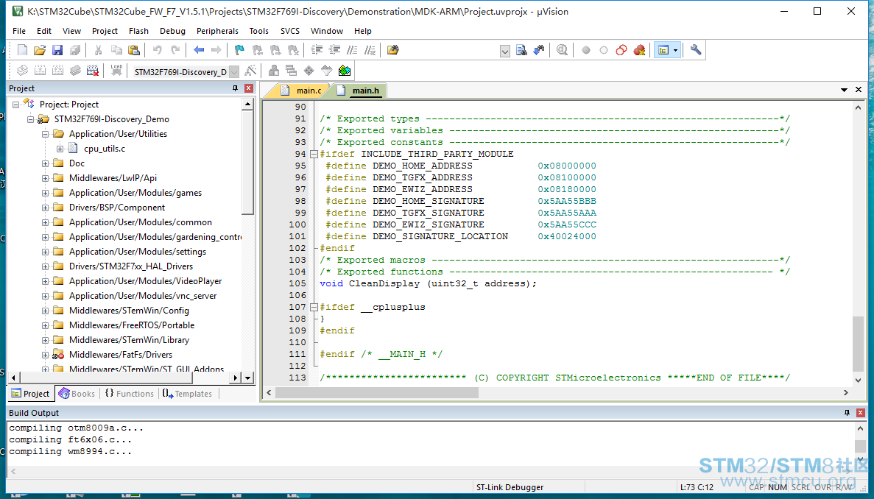The height and width of the screenshot is (499, 874).
Task: Click the Download LOAD icon
Action: tap(116, 71)
